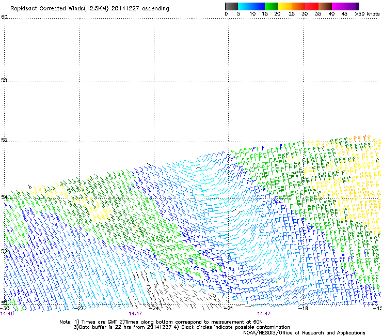Screen dimensions: 382x336
Task: Click the green 15-20 knots legend swatch
Action: click(x=272, y=6)
